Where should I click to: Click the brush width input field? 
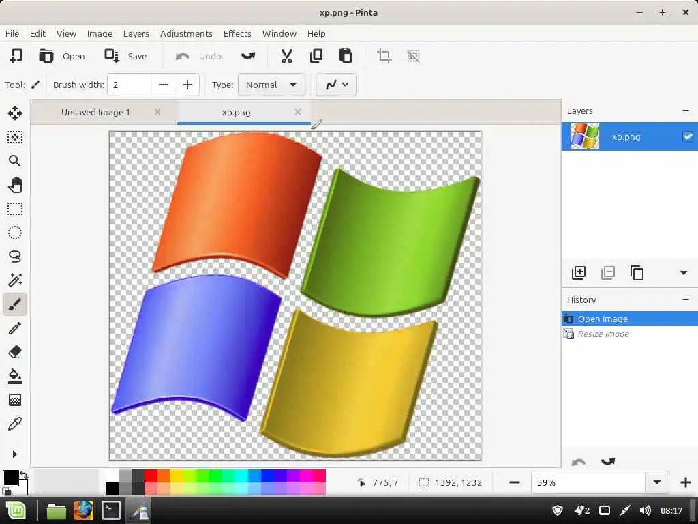(x=130, y=85)
